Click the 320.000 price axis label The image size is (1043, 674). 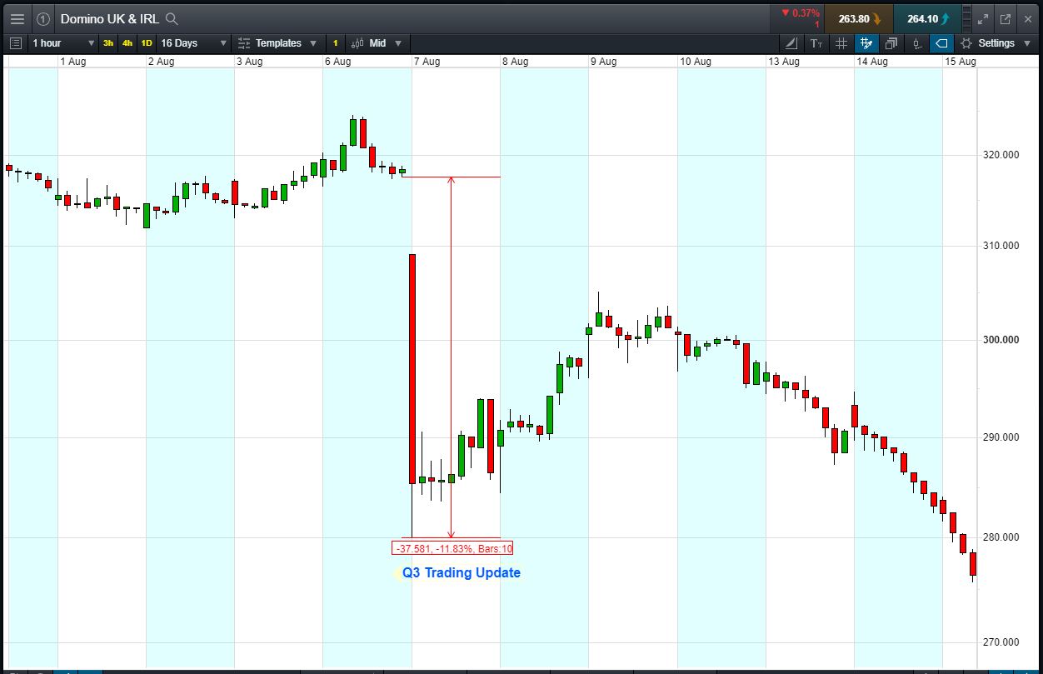tap(1001, 155)
